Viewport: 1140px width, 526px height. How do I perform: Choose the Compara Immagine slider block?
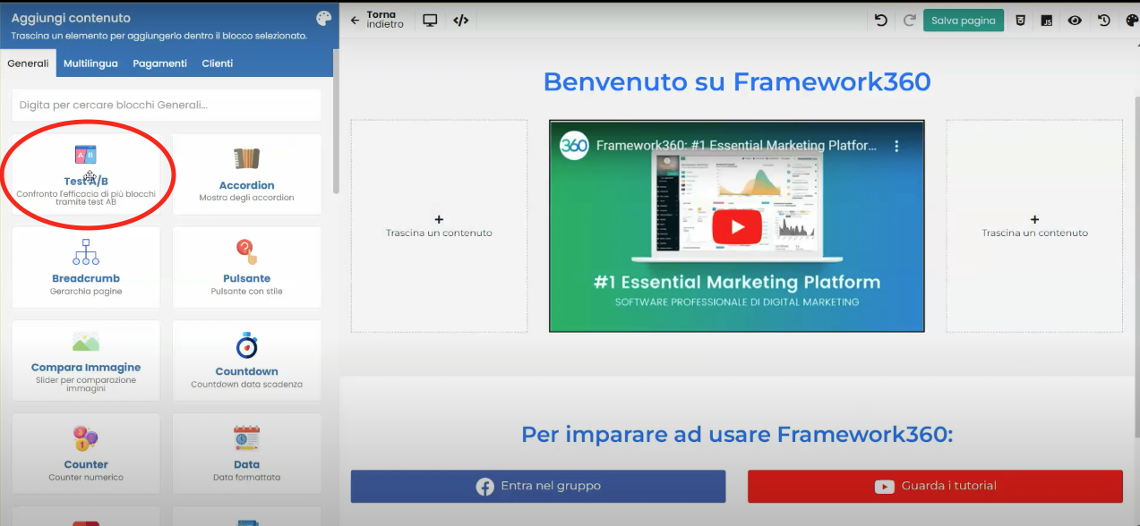coord(86,361)
